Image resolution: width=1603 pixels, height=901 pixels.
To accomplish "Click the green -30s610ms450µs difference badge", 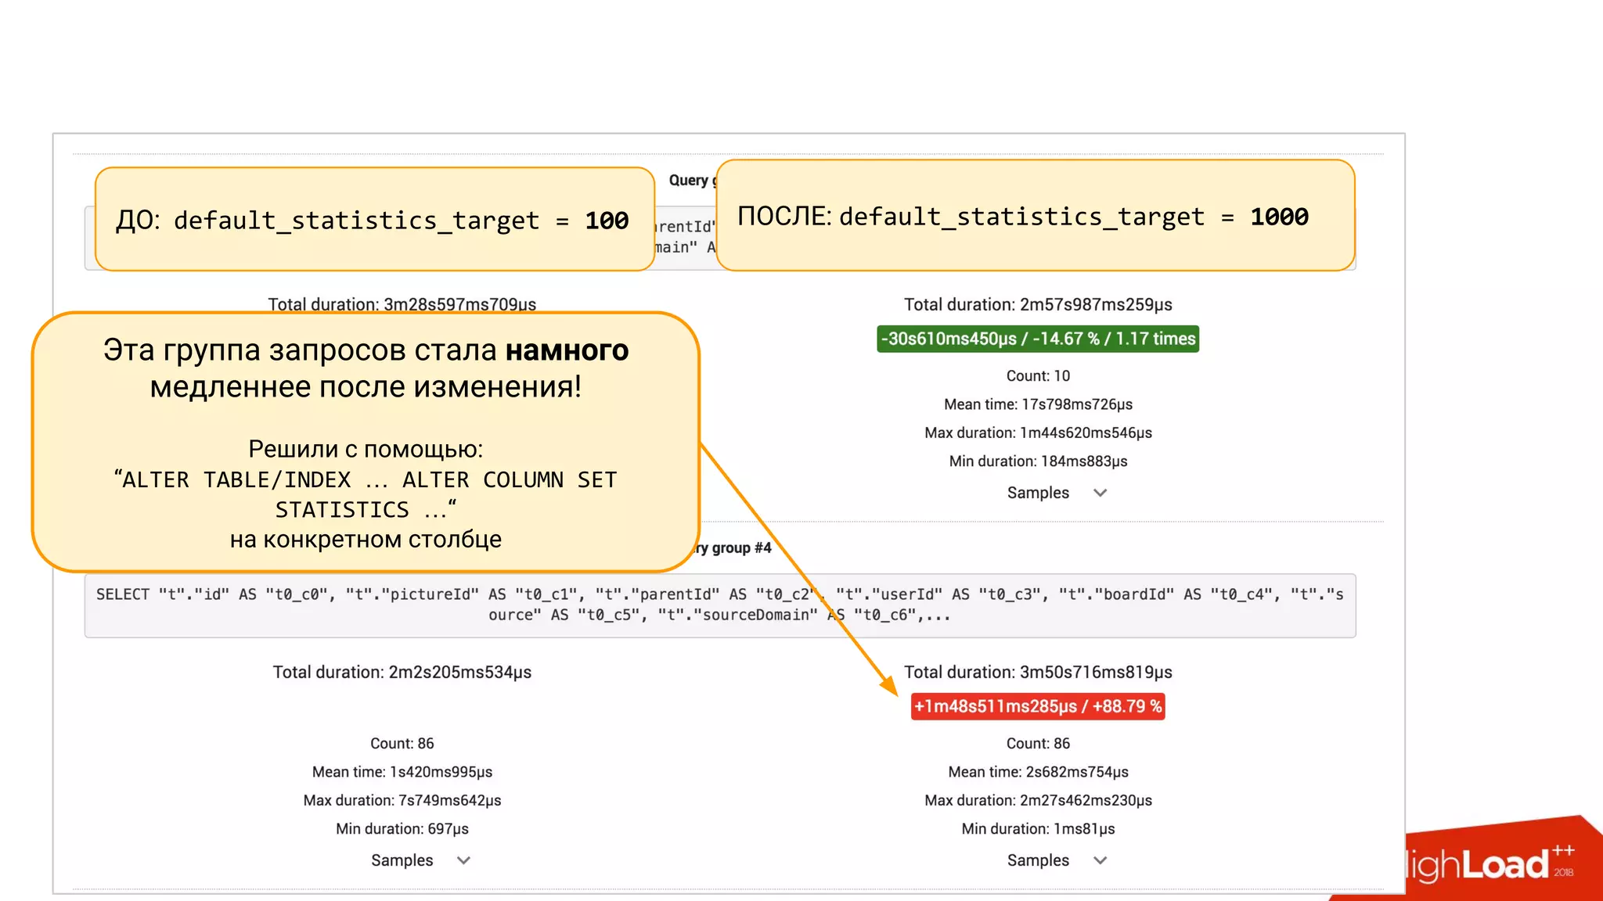I will pyautogui.click(x=1038, y=339).
